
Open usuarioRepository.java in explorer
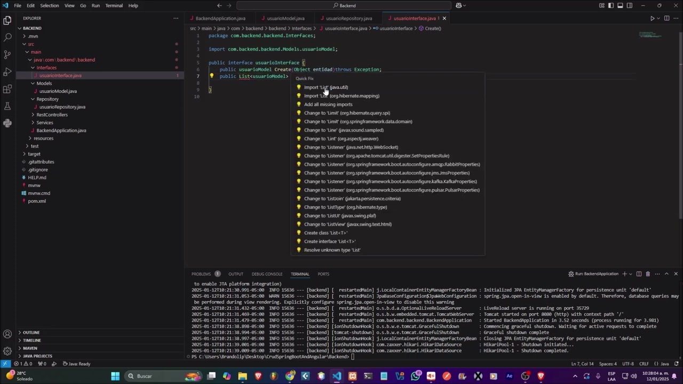62,107
